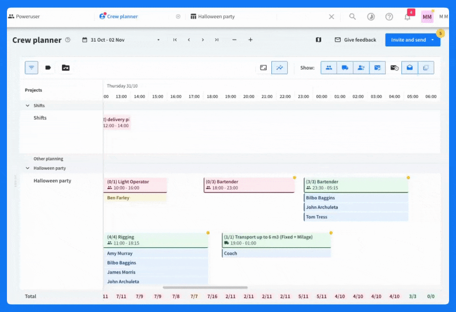The width and height of the screenshot is (456, 312).
Task: Click Crew planner help info icon
Action: click(68, 40)
